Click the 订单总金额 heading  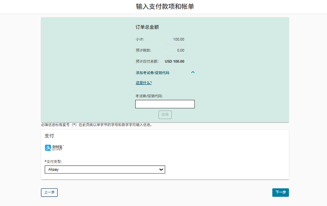tap(147, 27)
